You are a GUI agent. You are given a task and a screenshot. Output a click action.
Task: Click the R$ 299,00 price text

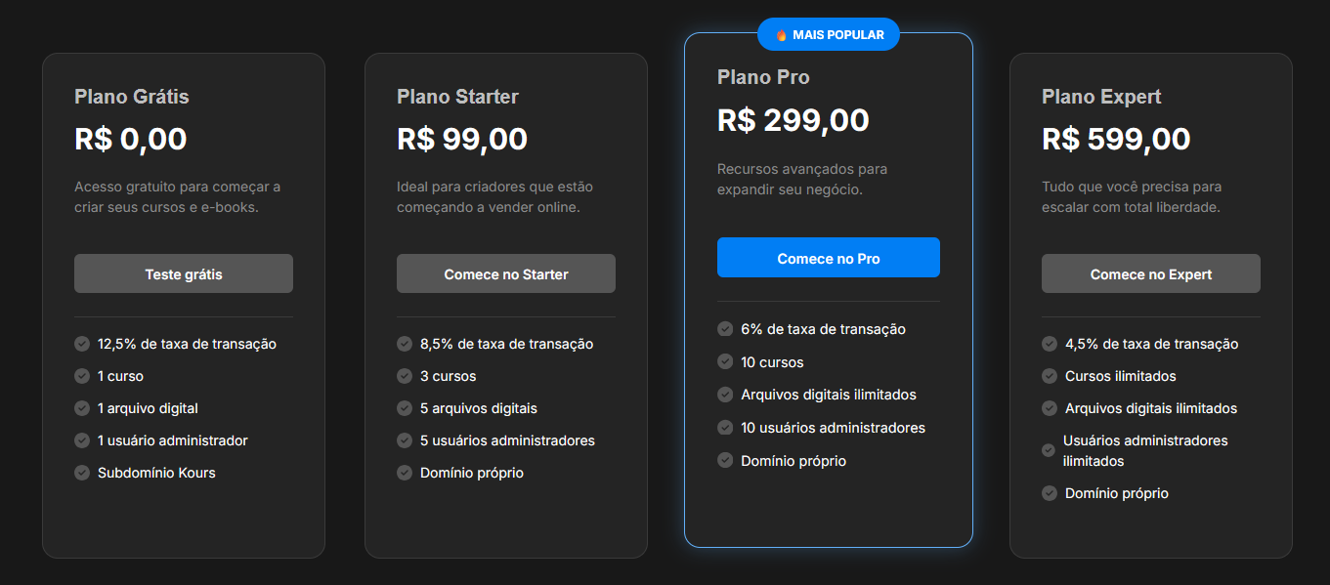[x=794, y=120]
